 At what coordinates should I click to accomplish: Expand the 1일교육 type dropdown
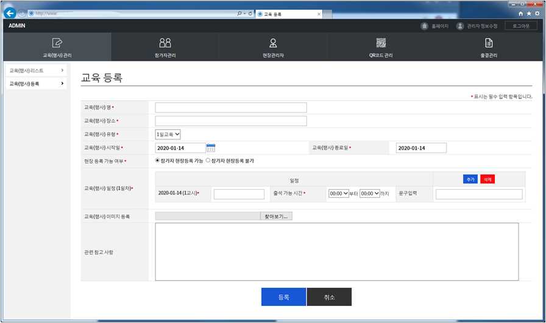168,134
